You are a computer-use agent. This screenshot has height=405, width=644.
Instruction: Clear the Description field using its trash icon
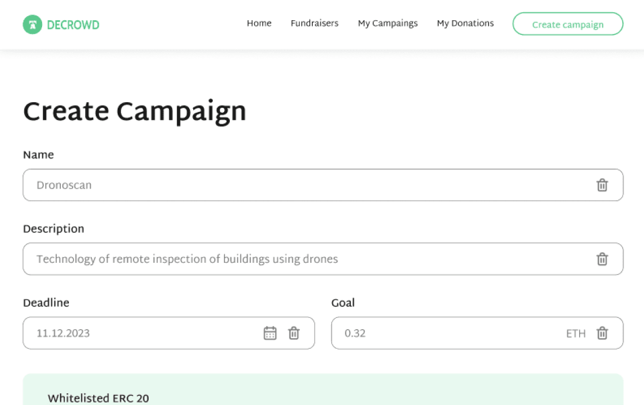pyautogui.click(x=602, y=259)
